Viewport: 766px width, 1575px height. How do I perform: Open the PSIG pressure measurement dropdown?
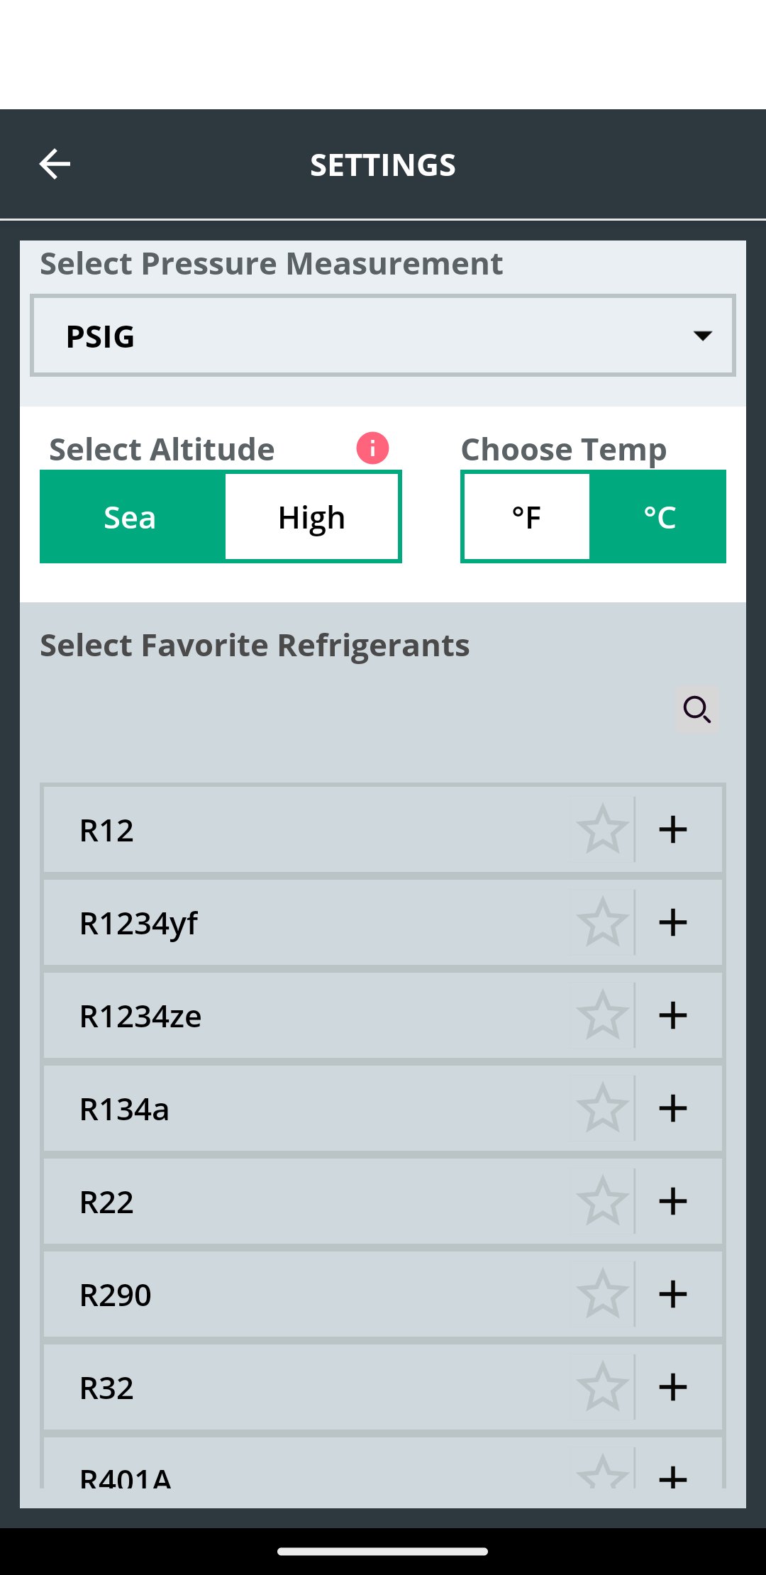[383, 336]
